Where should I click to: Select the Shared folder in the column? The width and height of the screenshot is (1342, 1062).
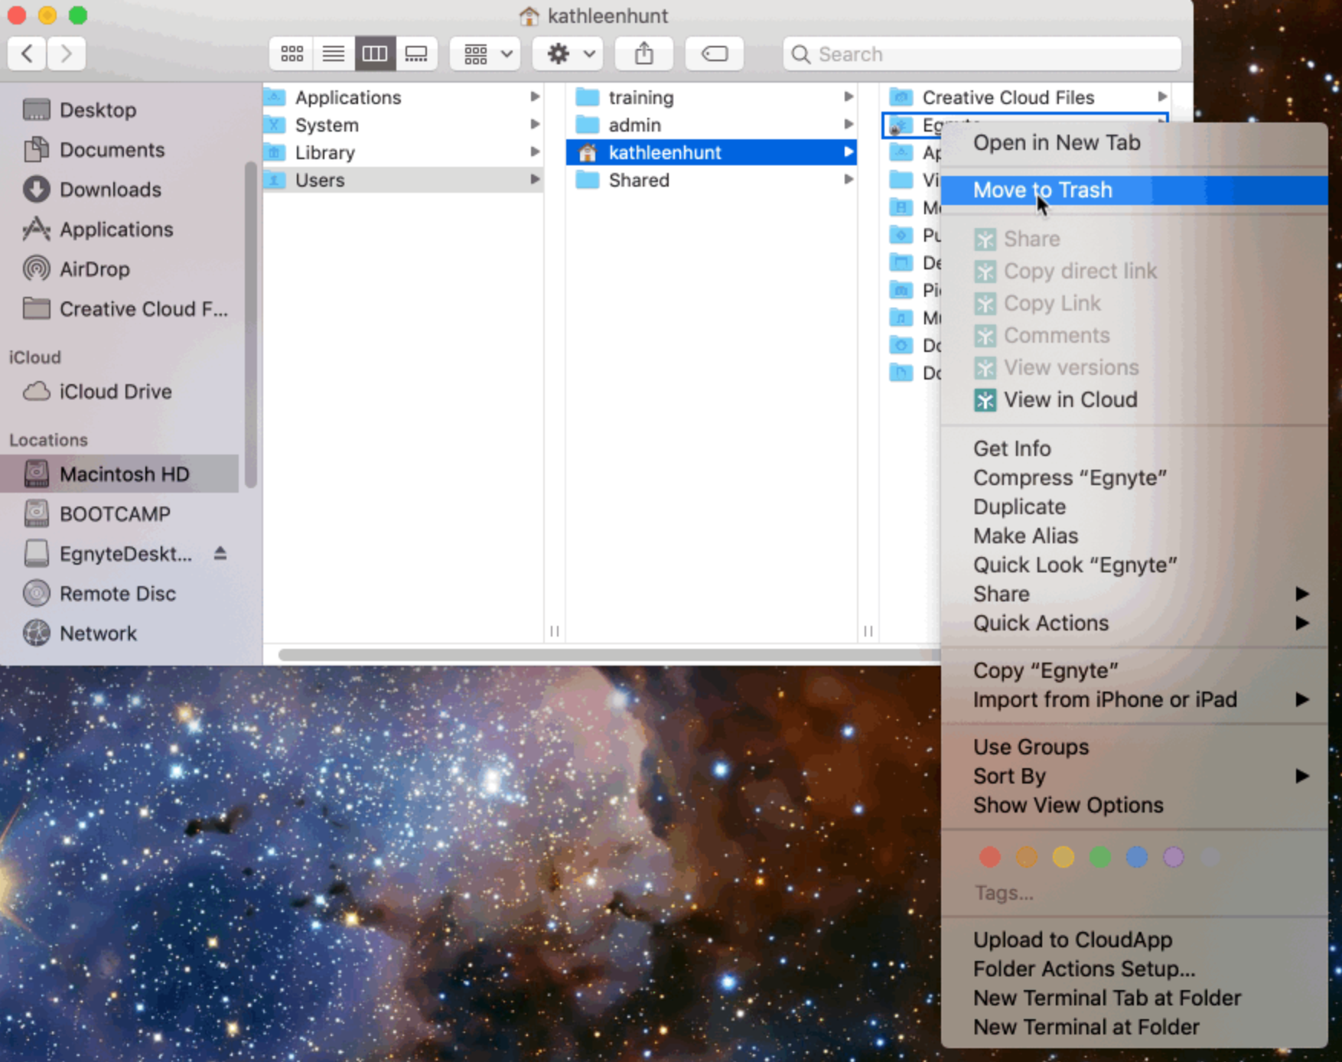tap(638, 181)
